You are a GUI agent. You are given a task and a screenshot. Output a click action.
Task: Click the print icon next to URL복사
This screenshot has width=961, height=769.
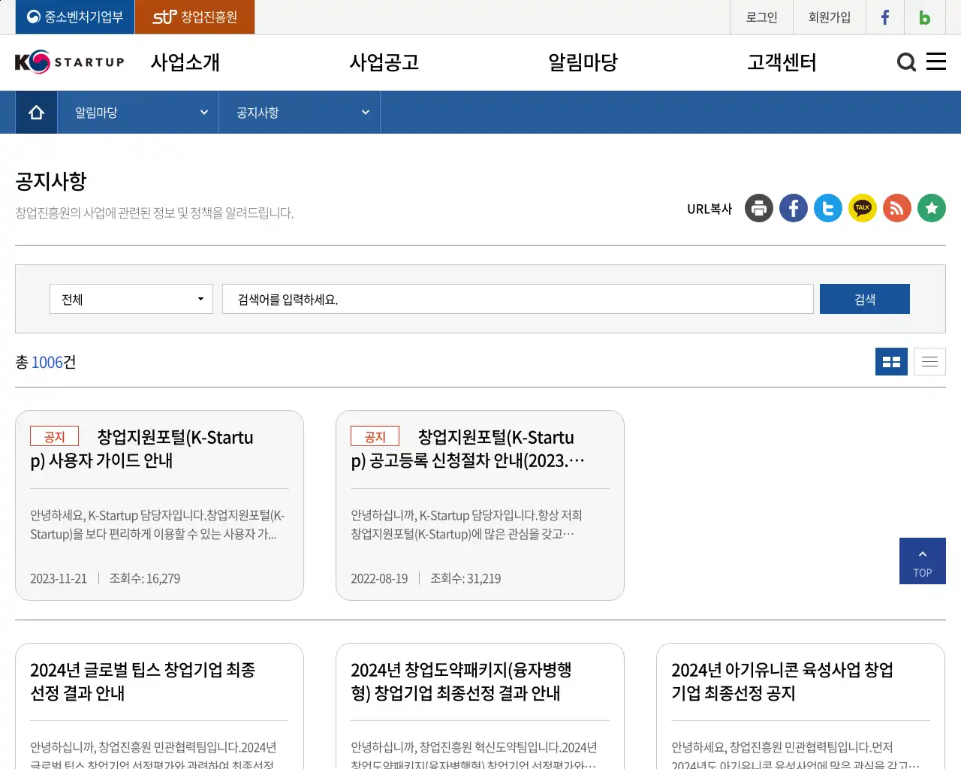tap(758, 208)
